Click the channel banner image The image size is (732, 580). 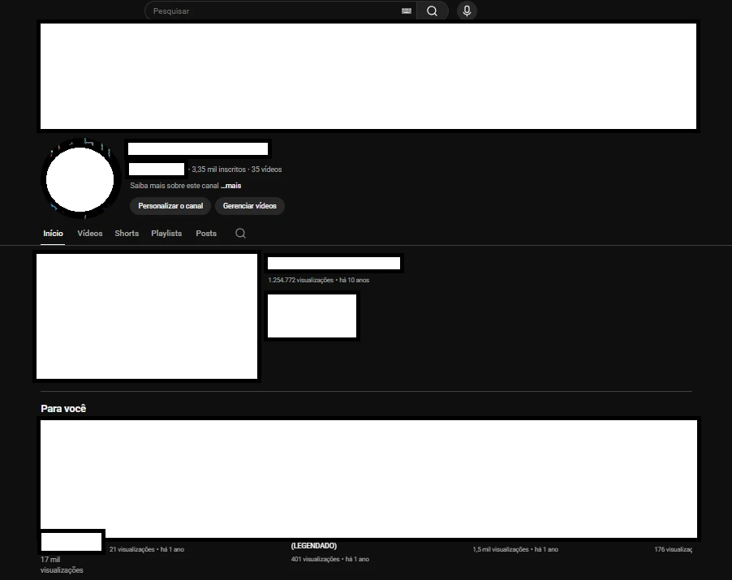pos(368,76)
